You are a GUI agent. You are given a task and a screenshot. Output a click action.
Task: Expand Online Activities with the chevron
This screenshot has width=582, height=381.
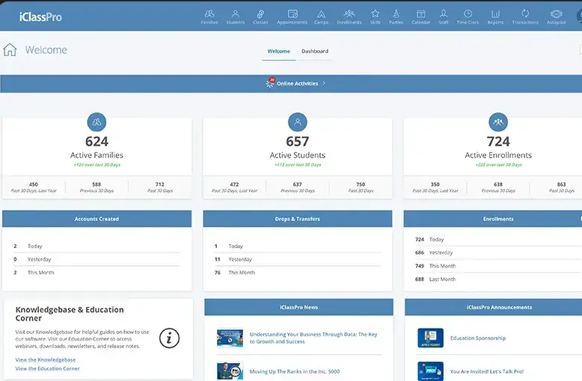pos(324,84)
